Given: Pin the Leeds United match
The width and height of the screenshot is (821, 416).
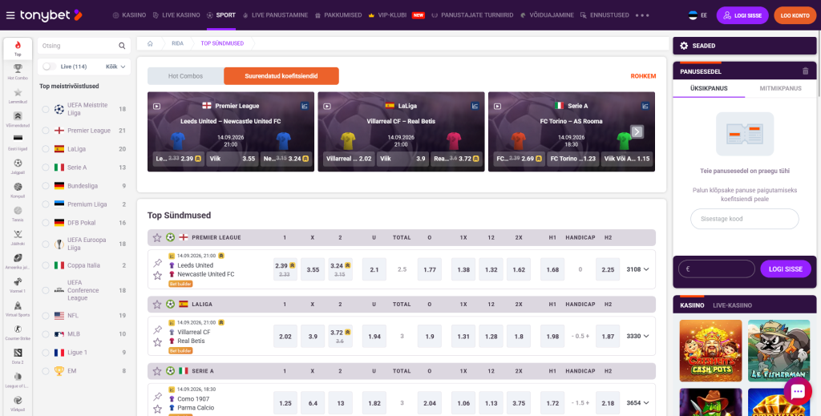Looking at the screenshot, I should click(158, 263).
